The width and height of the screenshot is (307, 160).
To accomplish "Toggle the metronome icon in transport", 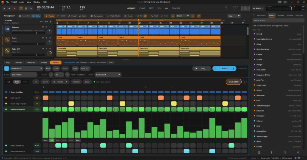I will [26, 9].
